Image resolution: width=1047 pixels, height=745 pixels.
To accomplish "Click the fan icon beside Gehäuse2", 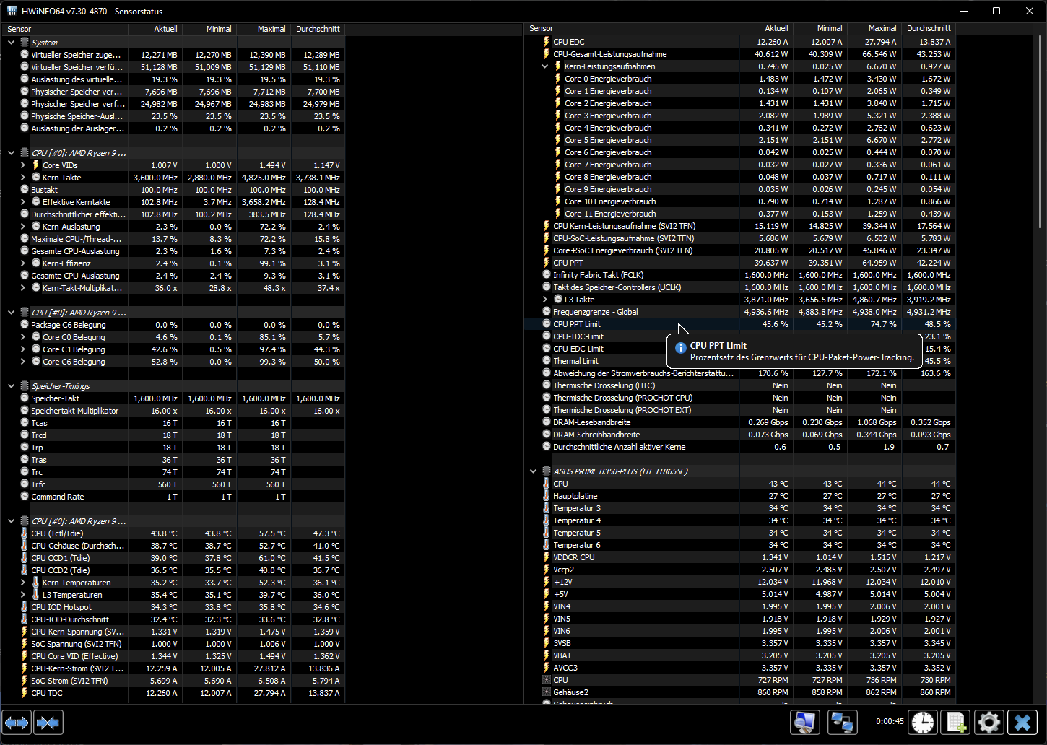I will click(x=547, y=692).
